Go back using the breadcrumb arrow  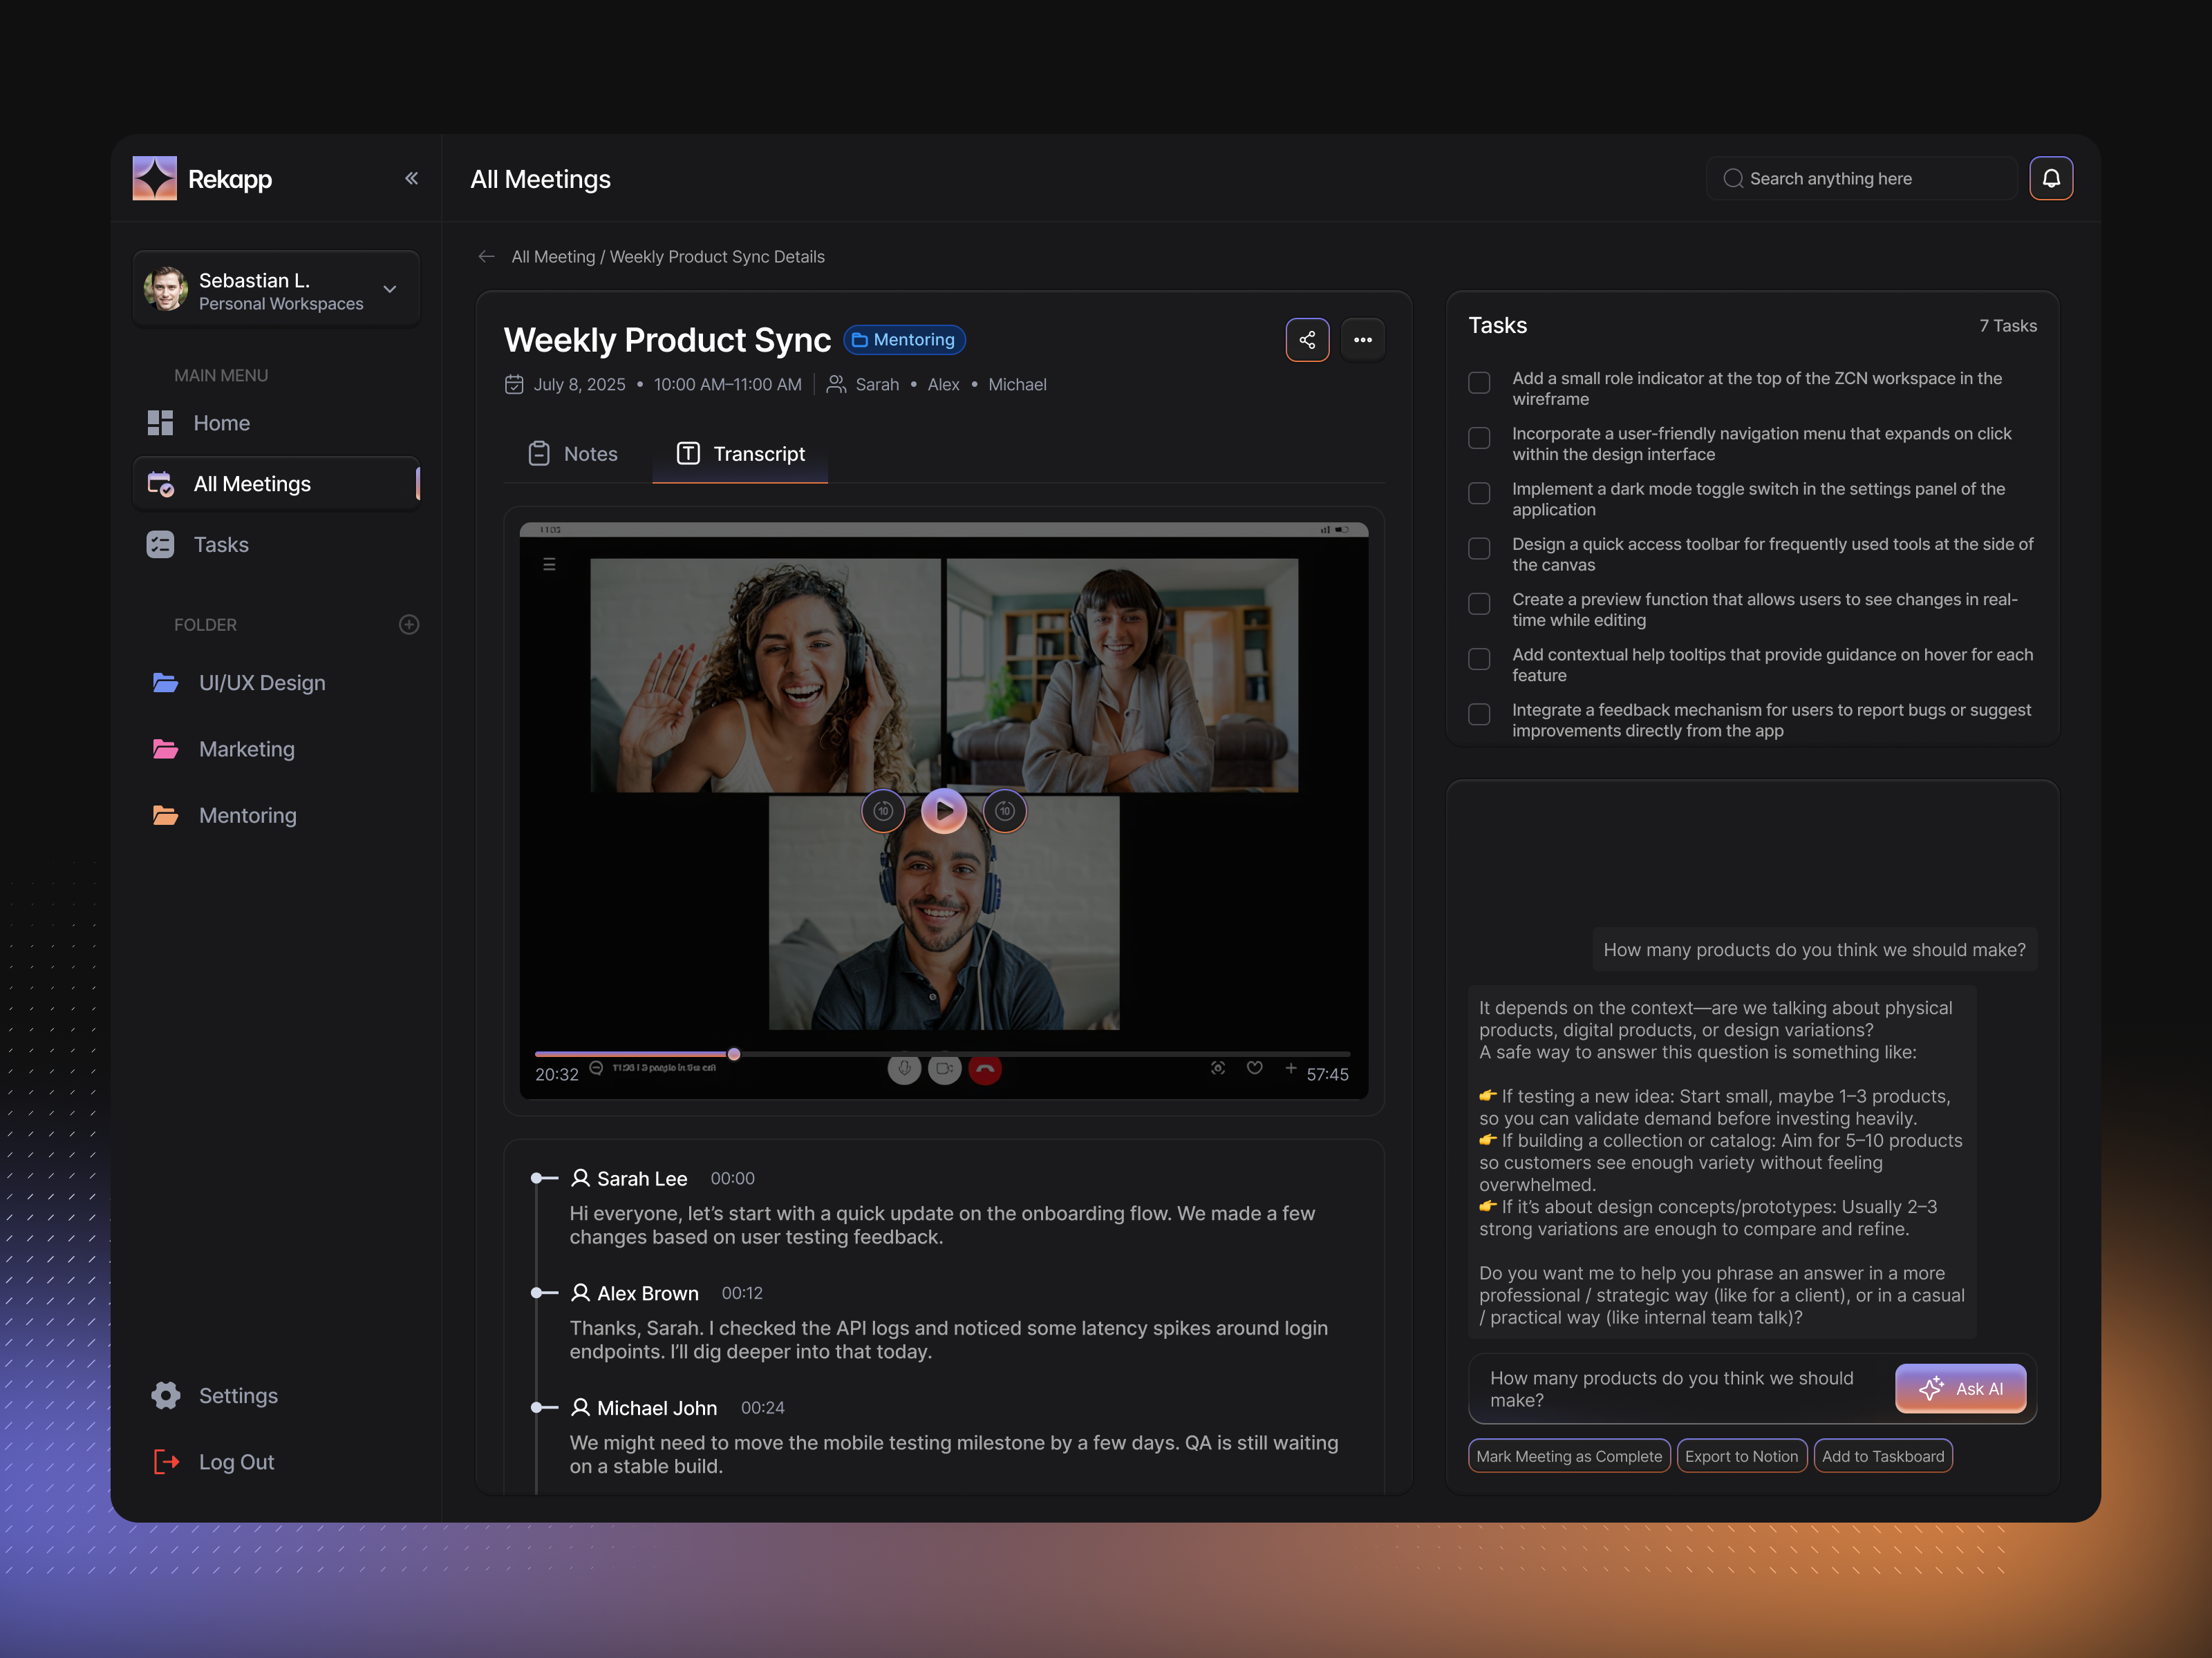[486, 257]
